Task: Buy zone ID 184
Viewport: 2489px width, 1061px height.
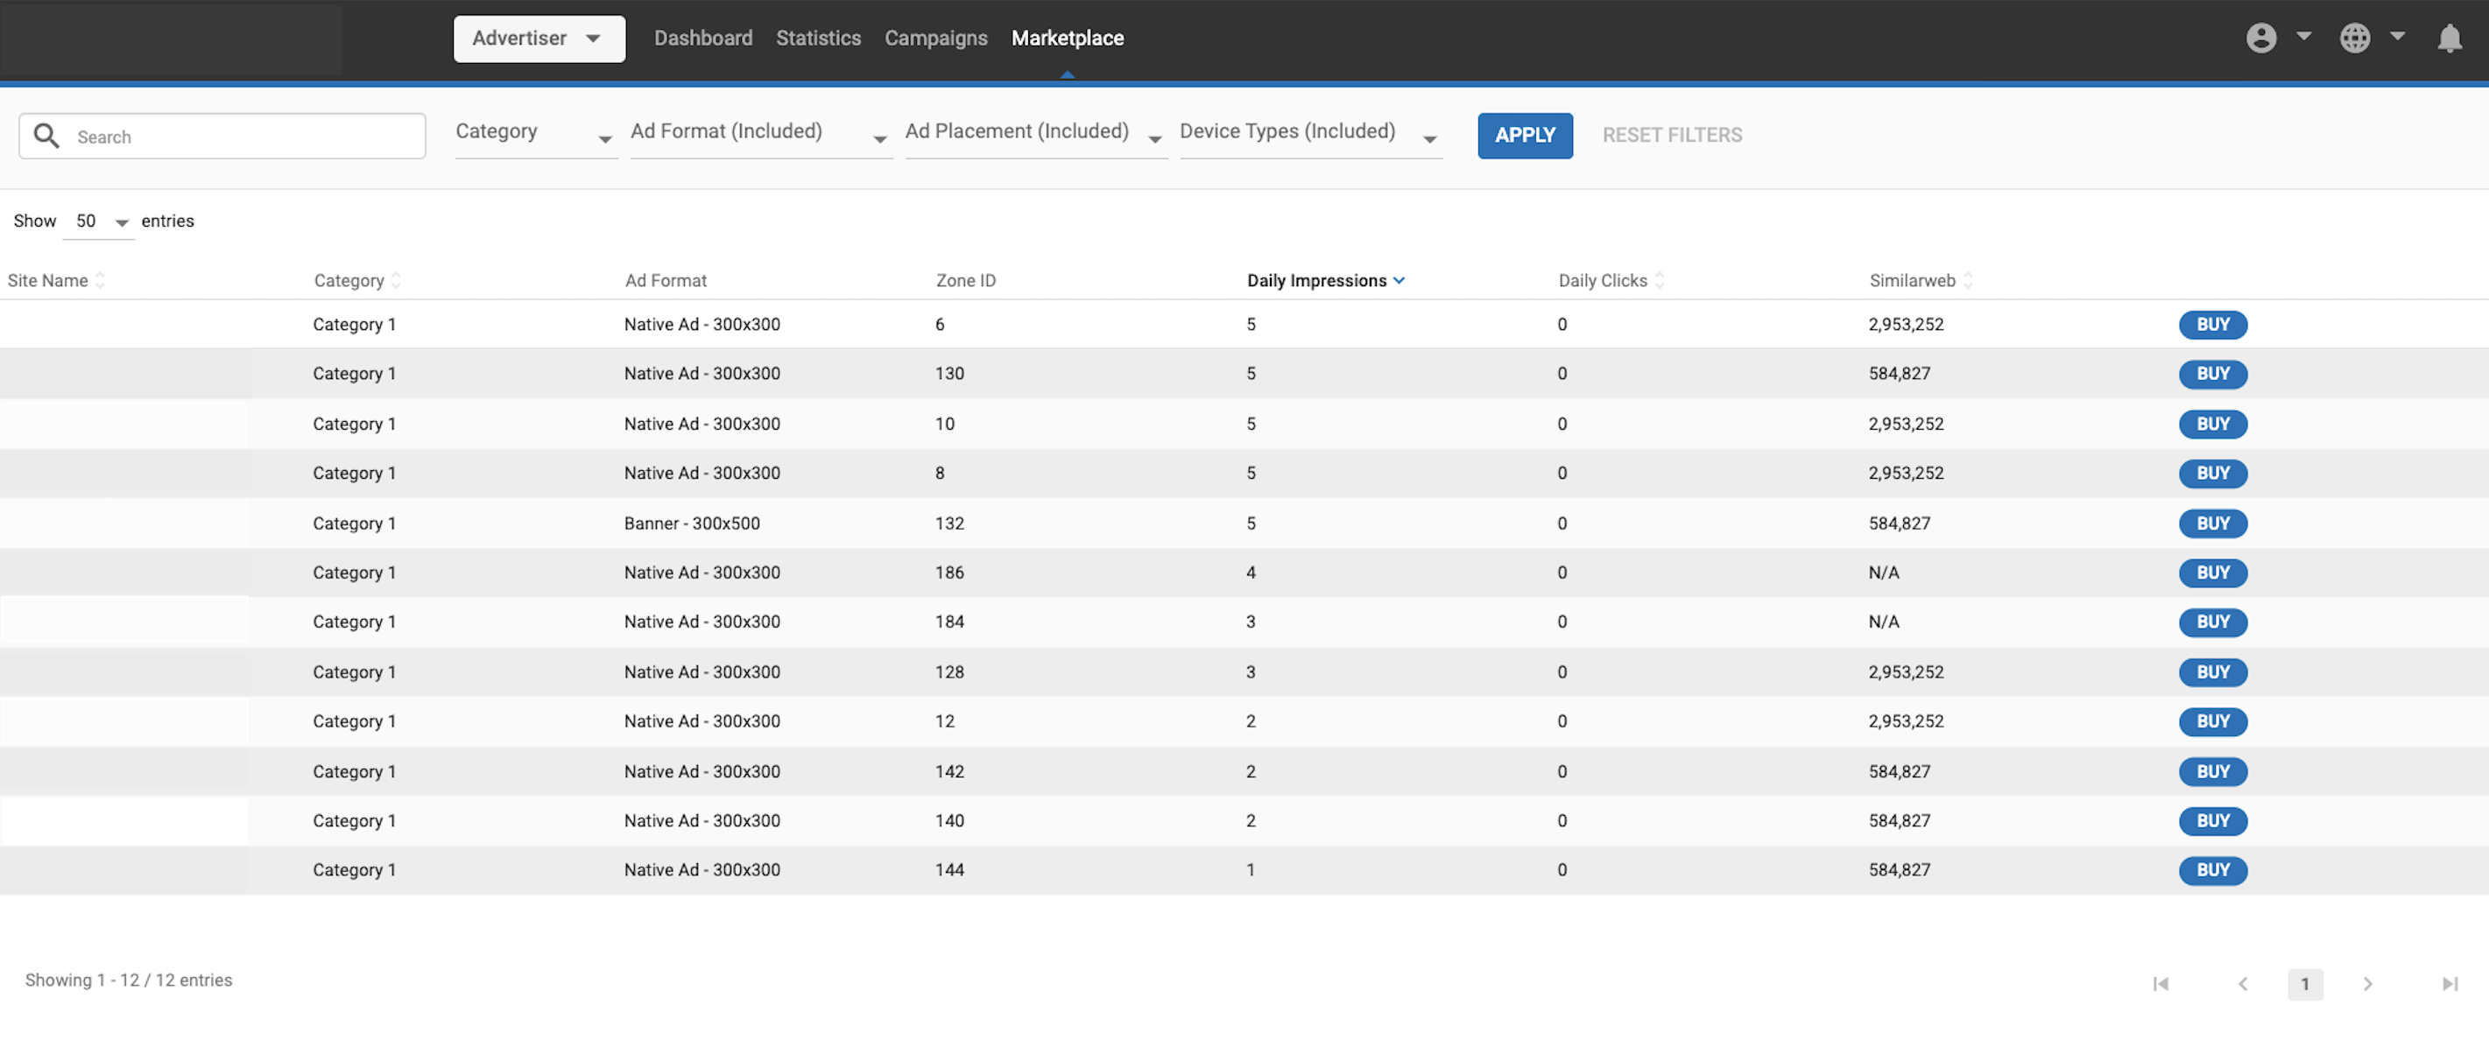Action: [x=2211, y=622]
